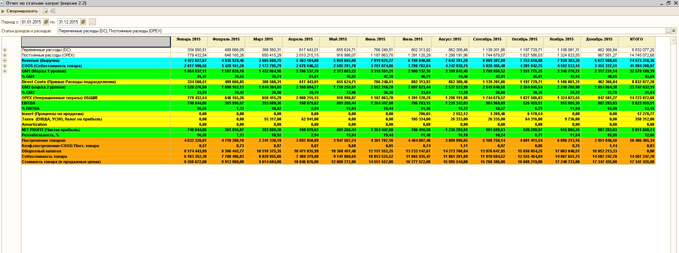Open calendar picker for period start date
This screenshot has height=253, width=679.
pyautogui.click(x=46, y=22)
